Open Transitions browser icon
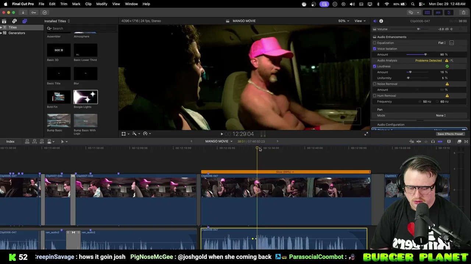Viewport: 471px width, 264px height. pos(466,142)
